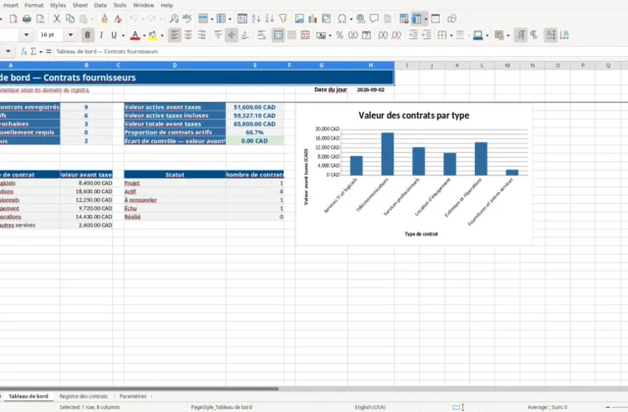Click the yellow Background Color button
Image resolution: width=628 pixels, height=412 pixels.
tap(153, 35)
